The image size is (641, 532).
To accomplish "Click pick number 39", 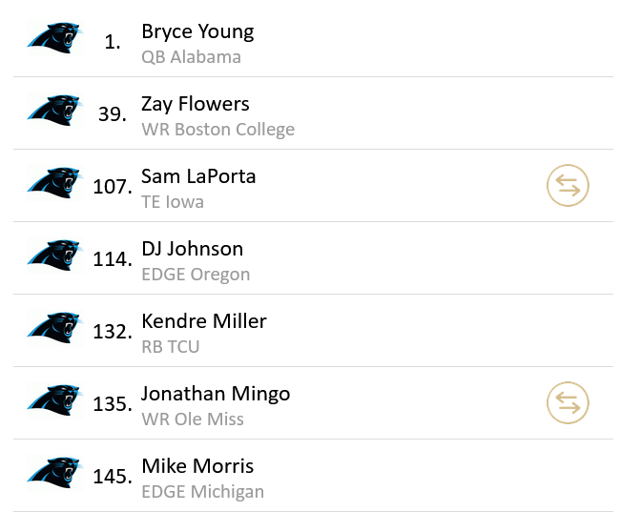I will coord(113,114).
